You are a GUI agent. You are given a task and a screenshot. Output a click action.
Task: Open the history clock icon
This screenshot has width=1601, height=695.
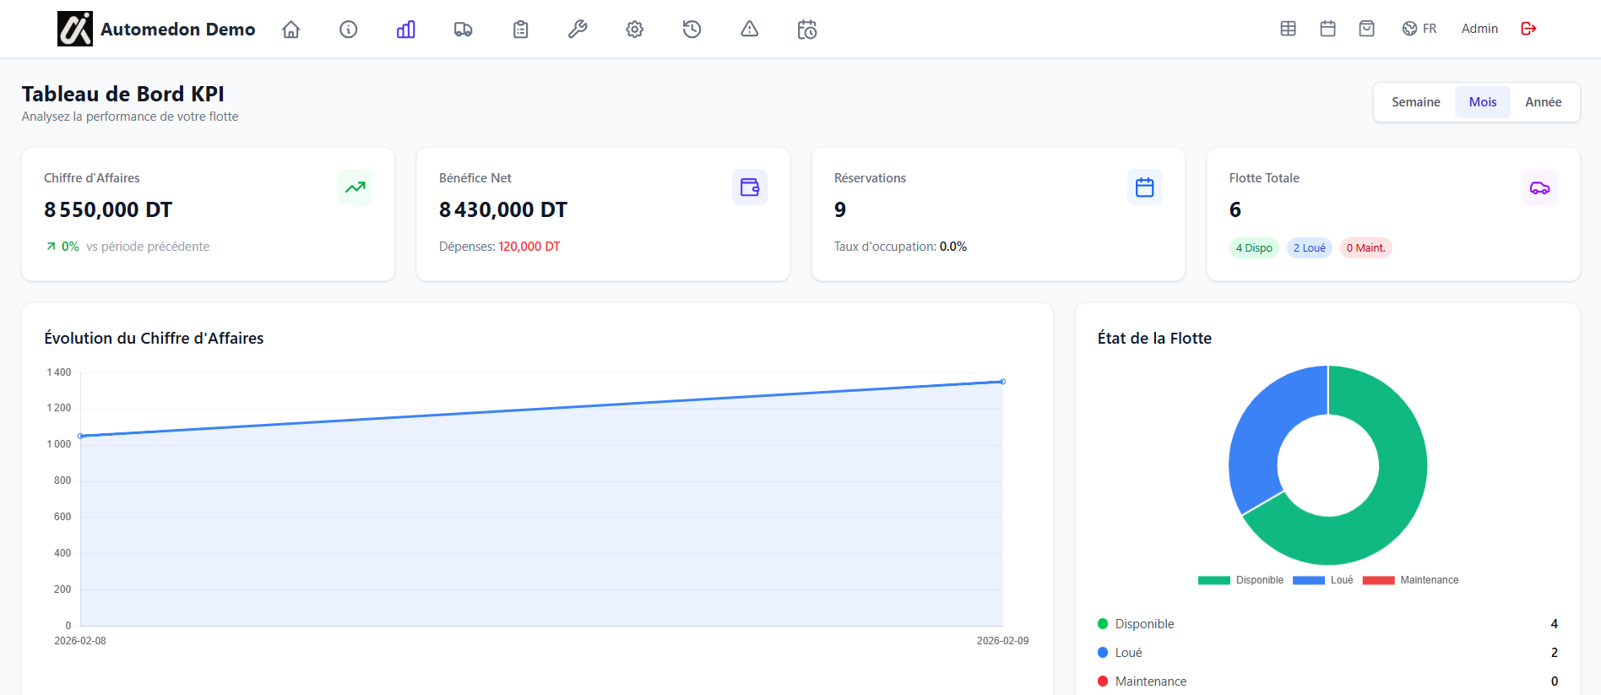[x=692, y=30]
